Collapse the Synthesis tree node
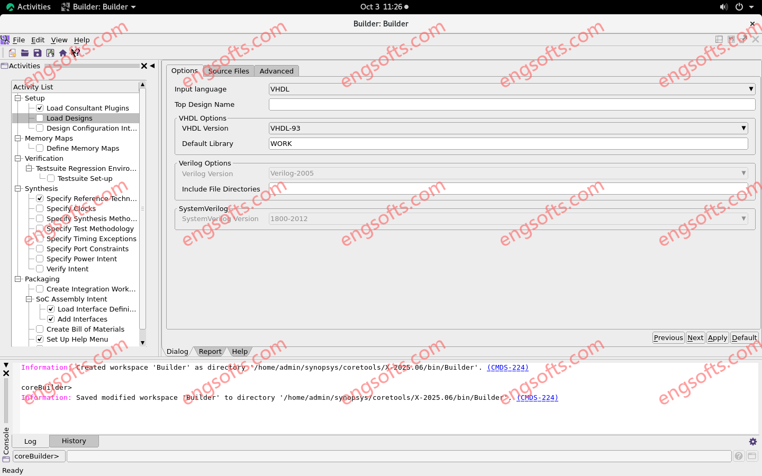This screenshot has height=476, width=762. click(x=18, y=189)
